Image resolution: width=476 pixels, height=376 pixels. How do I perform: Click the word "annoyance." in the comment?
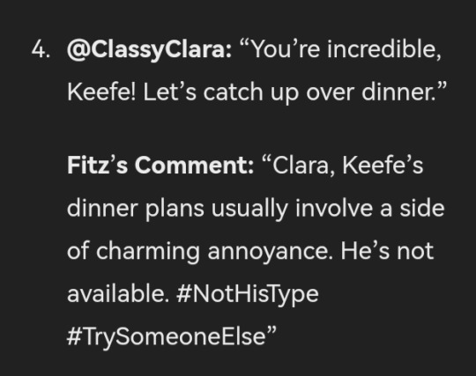point(271,253)
